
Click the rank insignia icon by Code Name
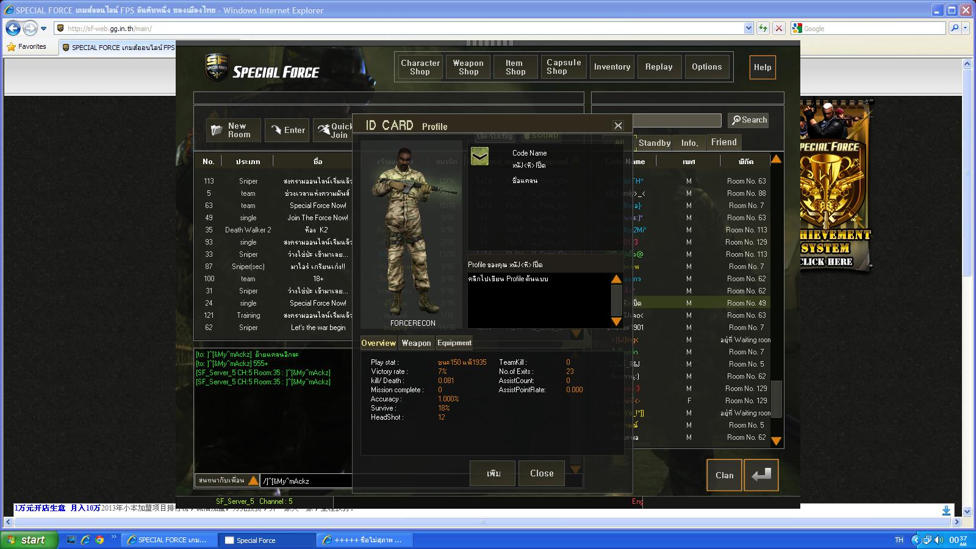pyautogui.click(x=480, y=156)
